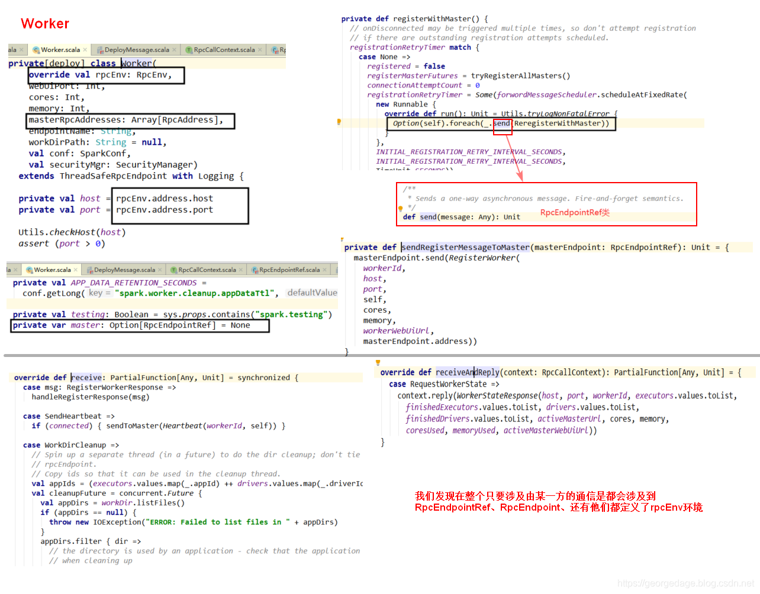Click 'SendHeartbeat' case
The width and height of the screenshot is (760, 594).
point(73,416)
